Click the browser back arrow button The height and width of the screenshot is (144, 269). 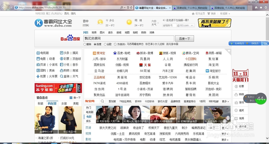tap(4, 7)
